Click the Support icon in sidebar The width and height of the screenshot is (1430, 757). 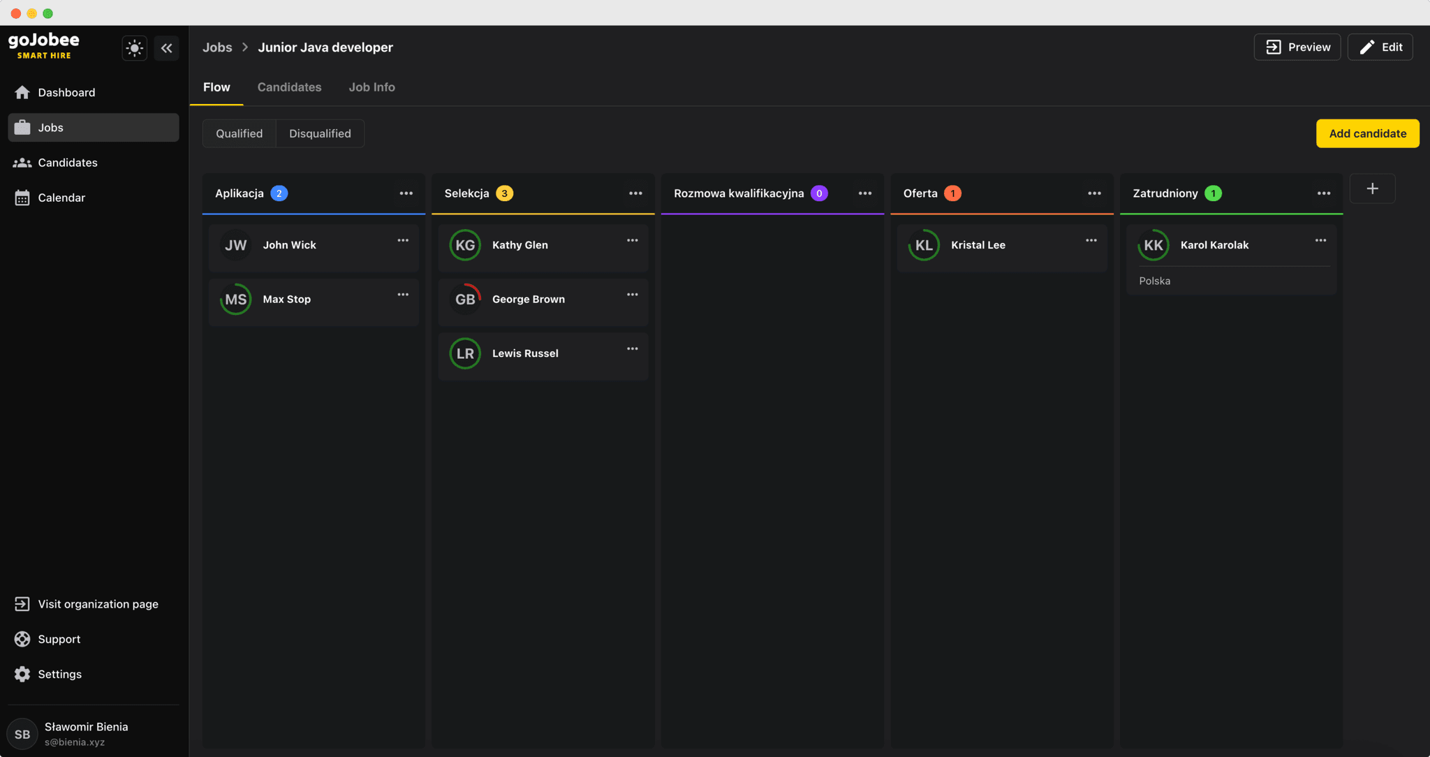22,638
